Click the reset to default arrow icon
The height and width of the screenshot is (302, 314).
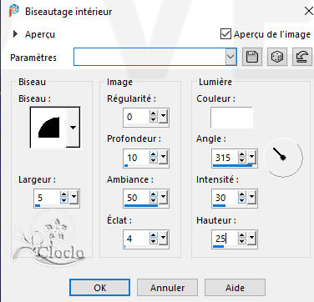coord(302,57)
